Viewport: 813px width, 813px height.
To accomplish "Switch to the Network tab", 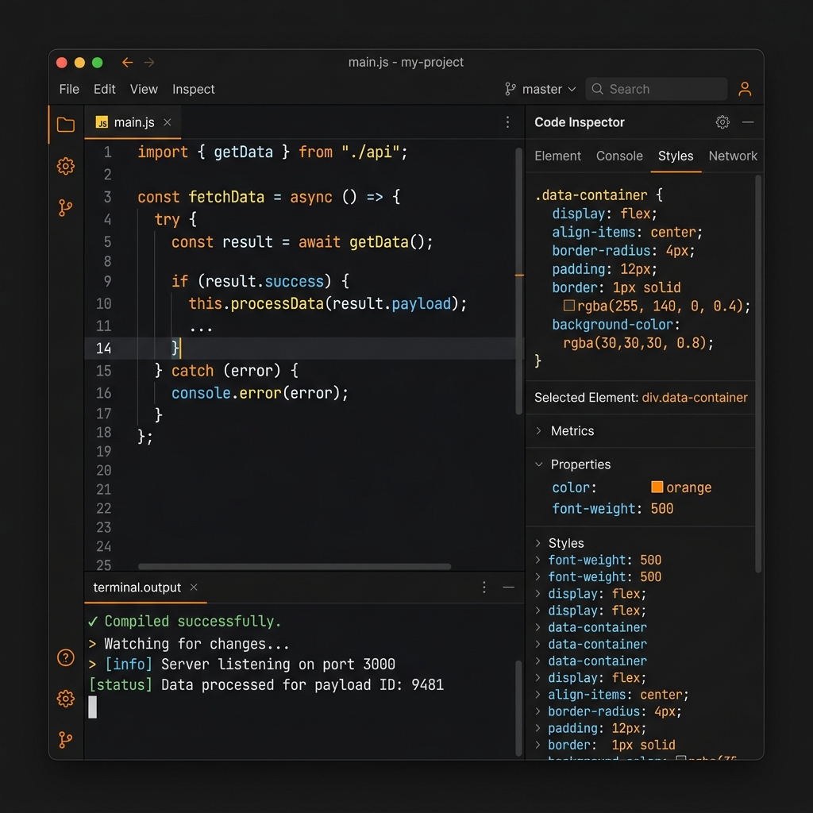I will click(x=732, y=156).
